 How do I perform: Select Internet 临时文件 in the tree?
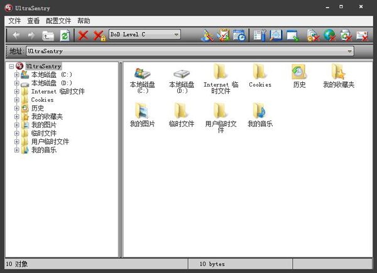(x=58, y=92)
